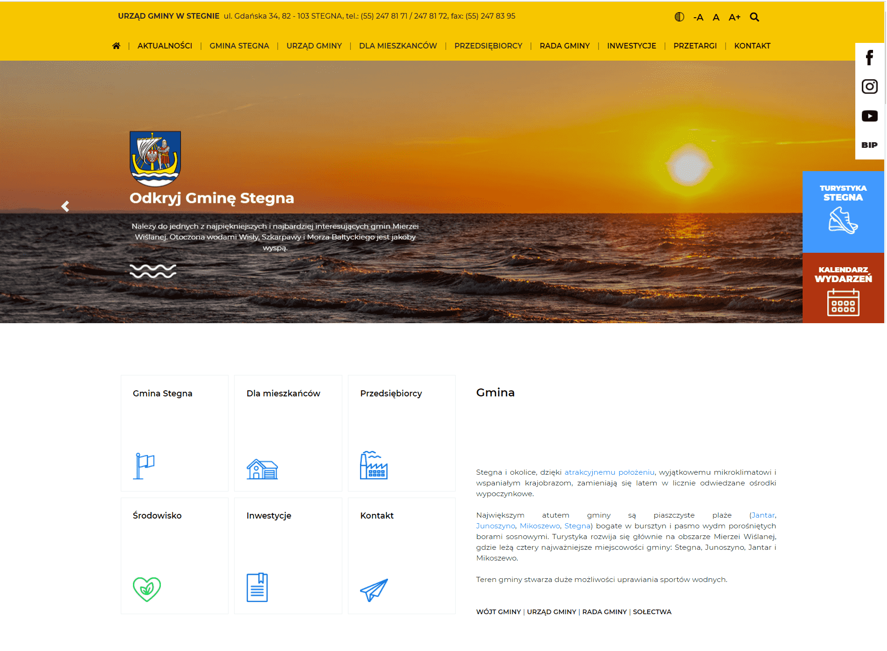The image size is (887, 651).
Task: Open the Facebook page via sidebar icon
Action: 869,58
